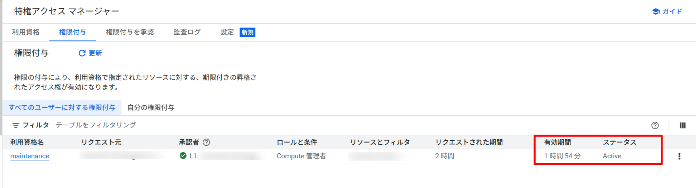
Task: Click the 更新 refresh icon
Action: pos(82,53)
